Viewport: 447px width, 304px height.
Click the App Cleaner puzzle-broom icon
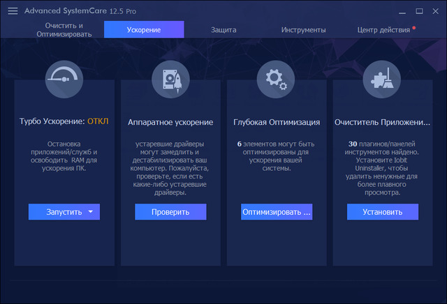pyautogui.click(x=382, y=80)
